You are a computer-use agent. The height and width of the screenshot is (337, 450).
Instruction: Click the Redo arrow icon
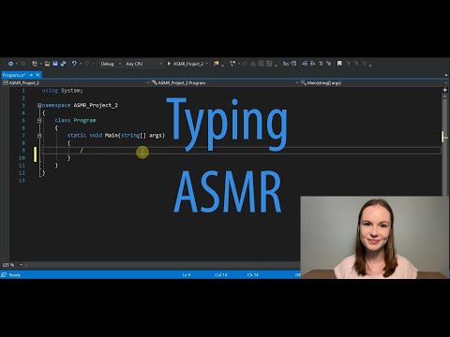[x=87, y=64]
